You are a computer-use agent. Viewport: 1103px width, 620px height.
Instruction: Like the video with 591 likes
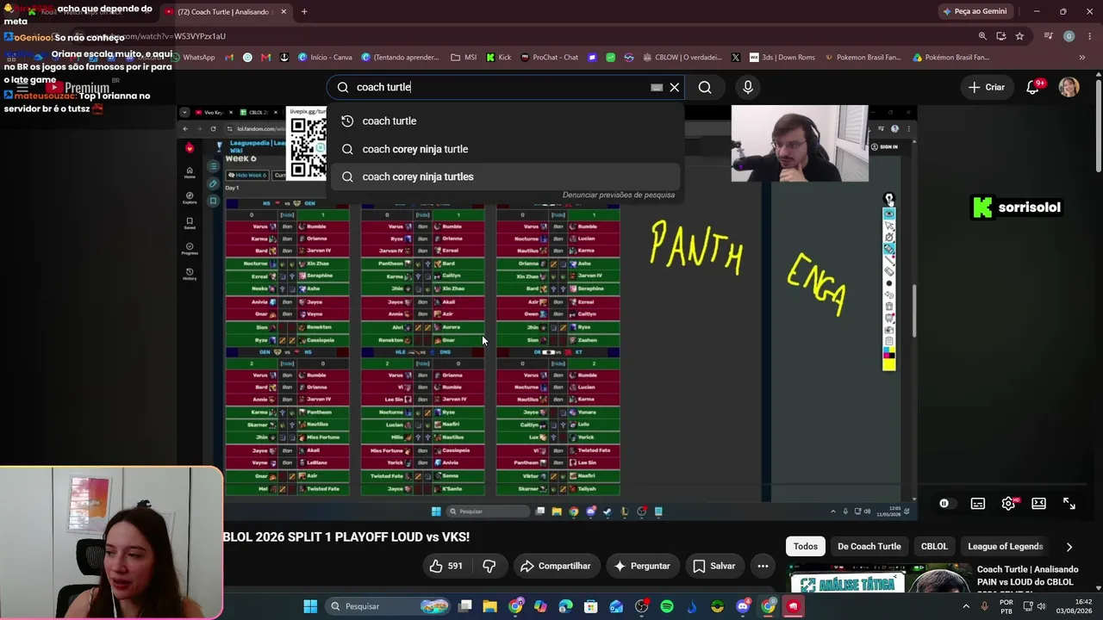[446, 566]
